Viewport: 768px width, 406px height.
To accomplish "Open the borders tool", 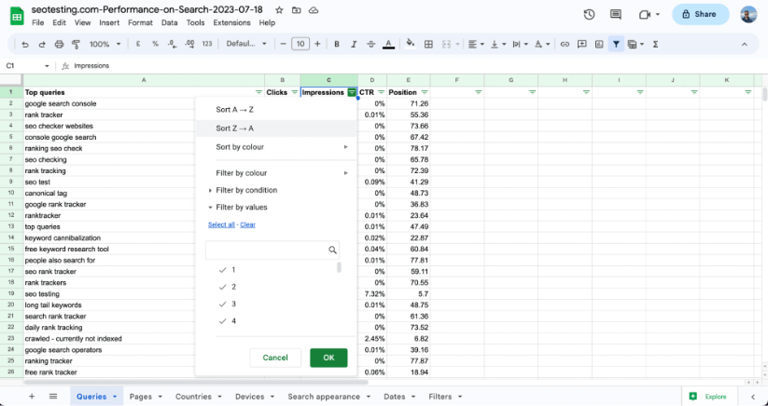I will tap(428, 44).
